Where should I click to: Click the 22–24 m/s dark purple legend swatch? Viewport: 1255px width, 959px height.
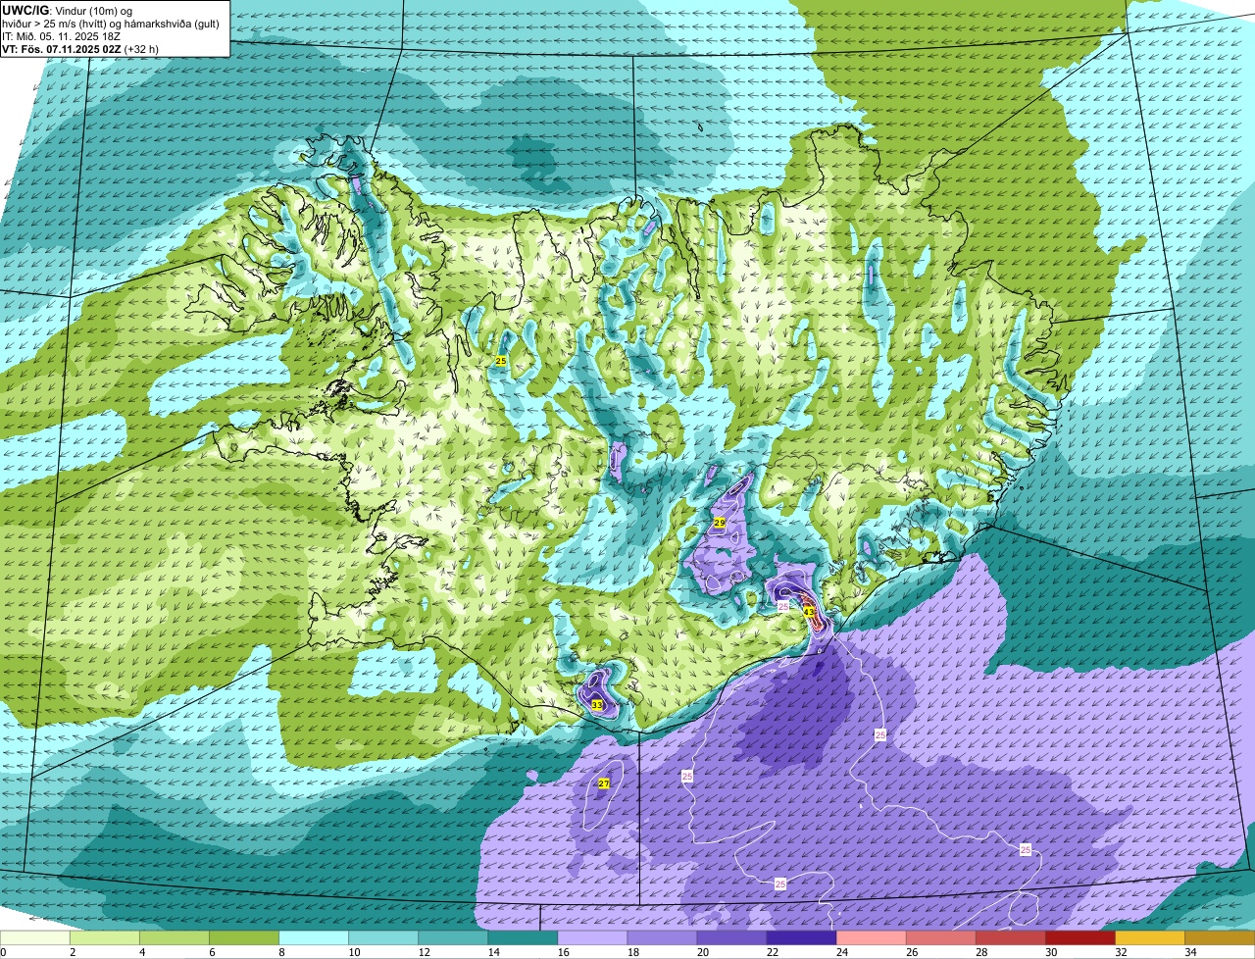[801, 938]
